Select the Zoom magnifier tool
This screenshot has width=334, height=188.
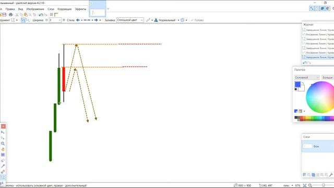tap(3, 144)
